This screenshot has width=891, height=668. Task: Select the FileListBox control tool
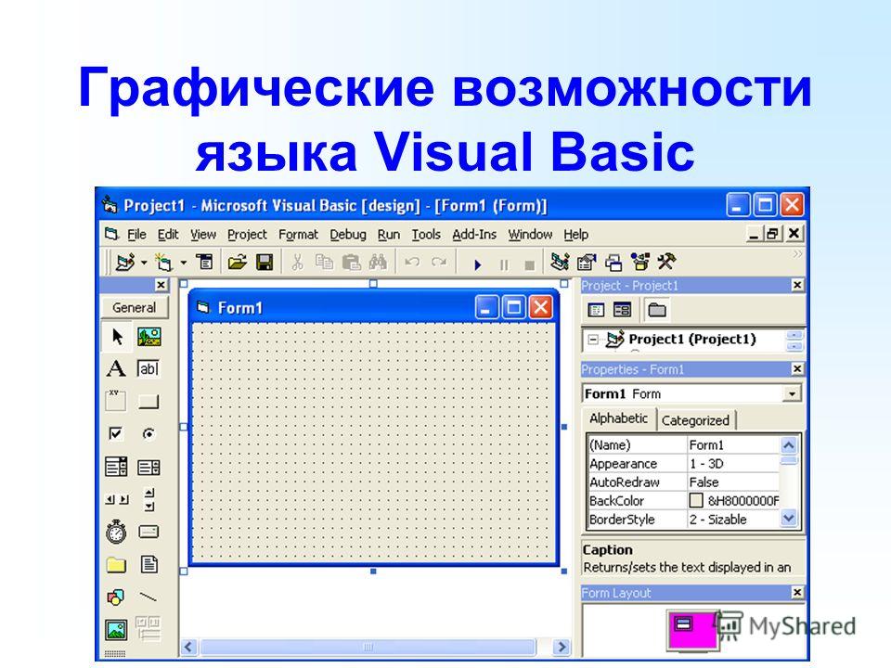pyautogui.click(x=148, y=564)
